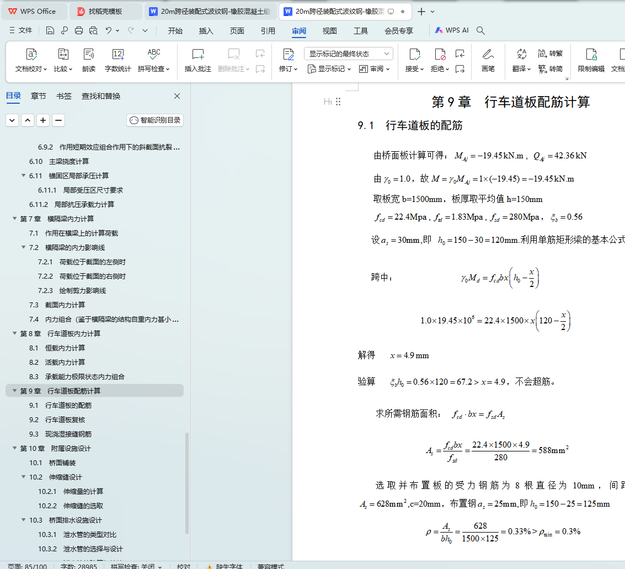This screenshot has width=625, height=569.
Task: Click the undo arrow icon
Action: pos(109,30)
